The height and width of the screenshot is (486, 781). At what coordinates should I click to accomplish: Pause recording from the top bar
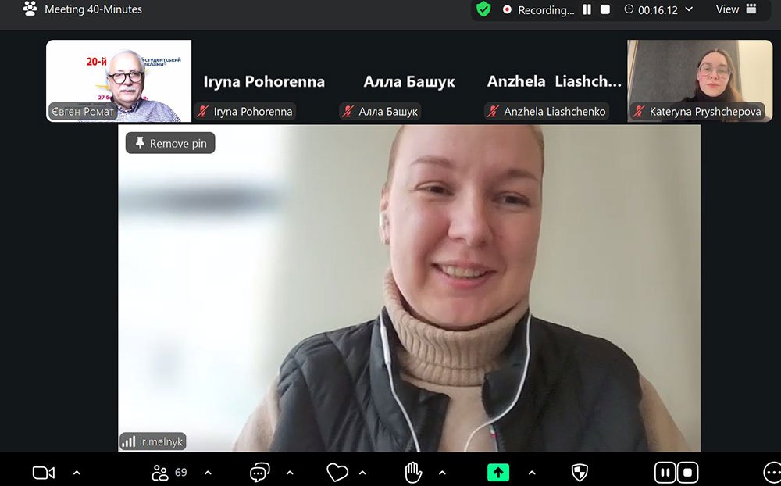587,9
